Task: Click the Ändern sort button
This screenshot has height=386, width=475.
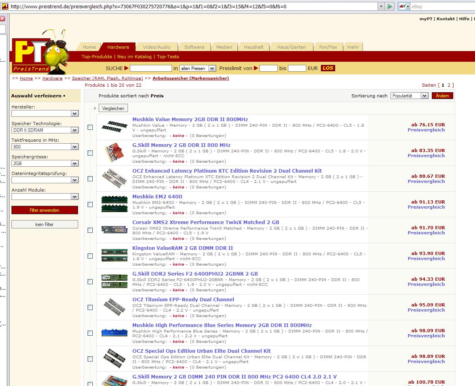Action: click(442, 96)
